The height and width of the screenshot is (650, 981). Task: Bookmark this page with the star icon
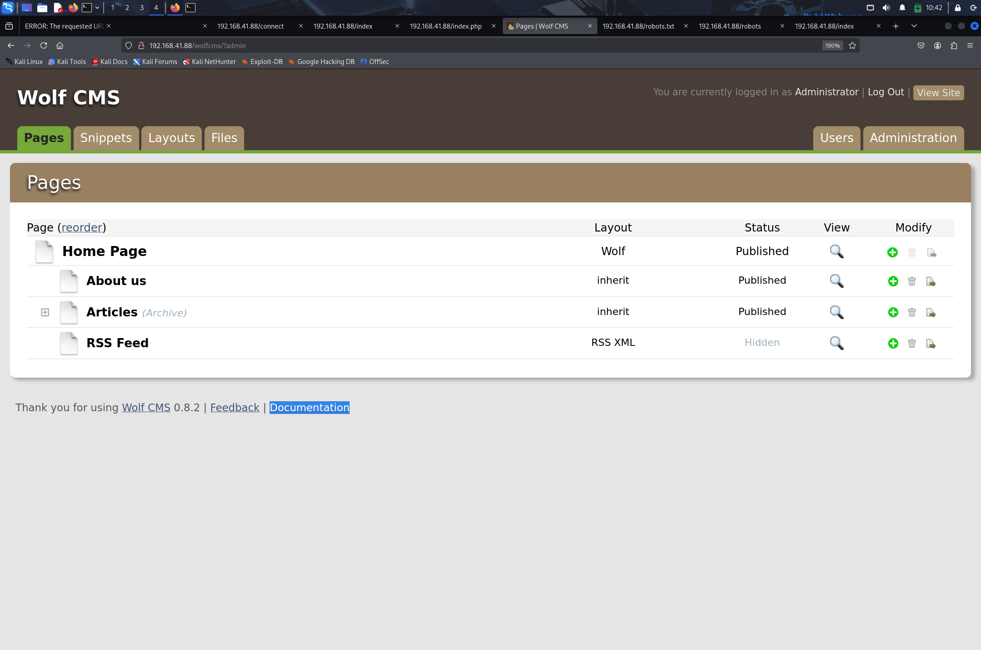pyautogui.click(x=852, y=45)
